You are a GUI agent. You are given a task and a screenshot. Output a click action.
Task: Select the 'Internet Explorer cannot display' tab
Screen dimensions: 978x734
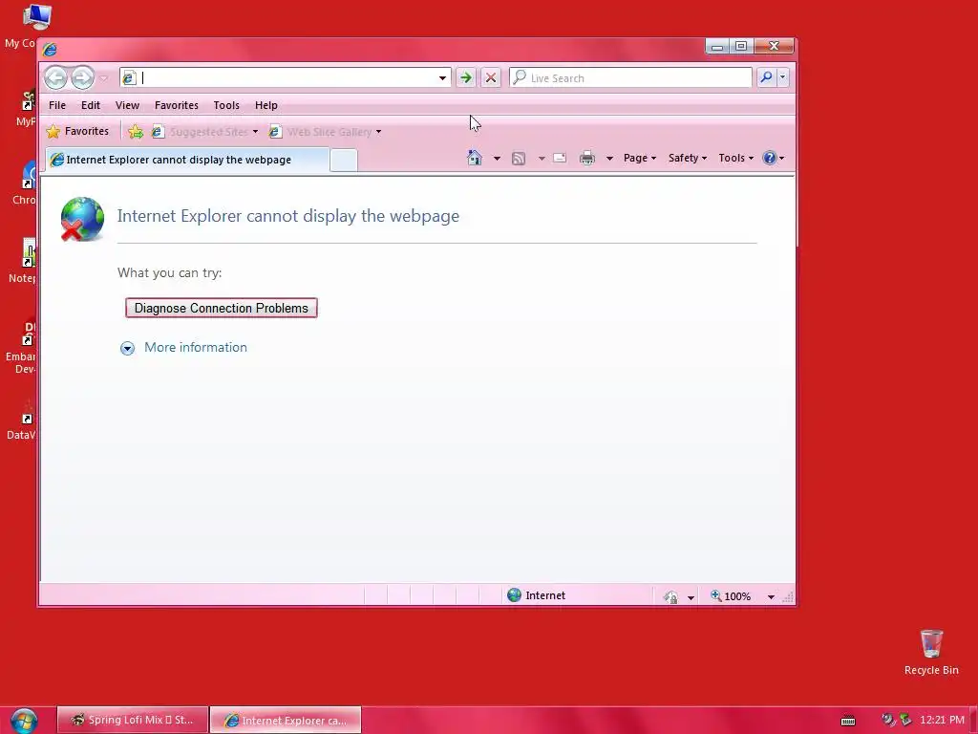click(x=187, y=160)
